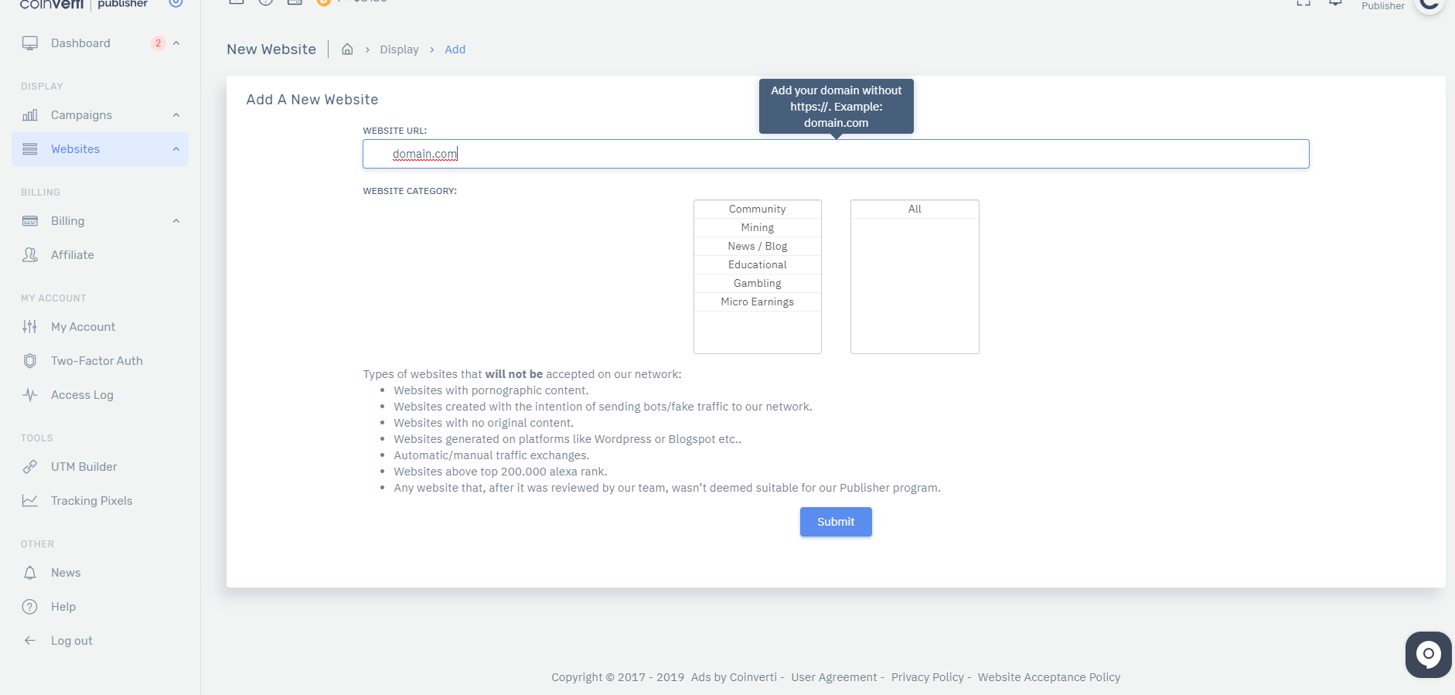Click the My Account sliders icon
This screenshot has height=695, width=1455.
tap(30, 327)
